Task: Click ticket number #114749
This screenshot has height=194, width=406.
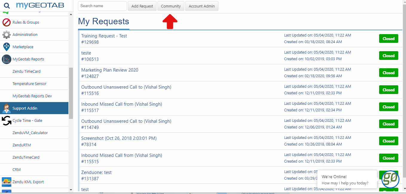Action: click(x=90, y=128)
